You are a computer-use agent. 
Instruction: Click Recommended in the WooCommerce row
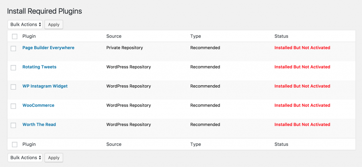205,105
